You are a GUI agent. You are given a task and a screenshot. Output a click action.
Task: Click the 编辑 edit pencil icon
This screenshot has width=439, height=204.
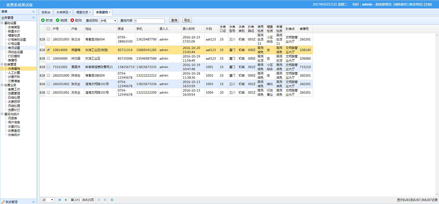coord(58,21)
